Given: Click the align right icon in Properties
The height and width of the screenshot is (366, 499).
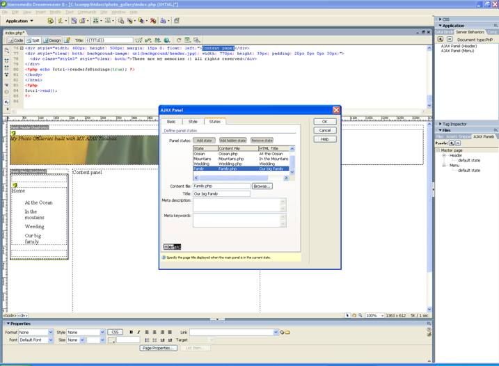Looking at the screenshot, I should click(162, 332).
